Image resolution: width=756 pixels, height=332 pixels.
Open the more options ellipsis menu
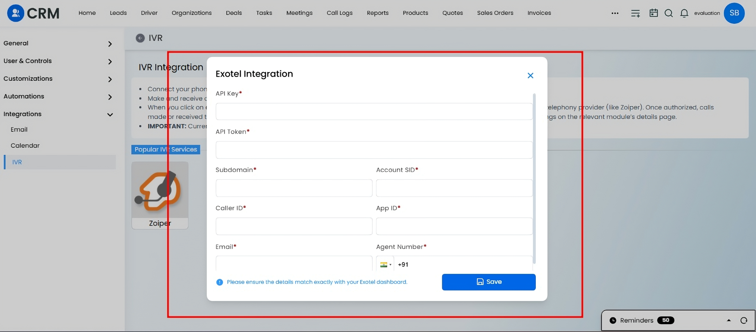[615, 13]
